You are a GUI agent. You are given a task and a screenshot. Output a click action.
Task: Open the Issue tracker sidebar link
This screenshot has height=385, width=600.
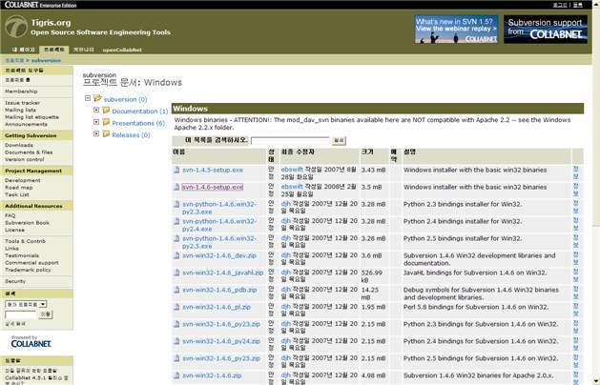click(x=22, y=103)
